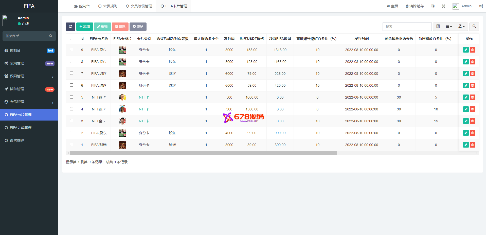
Task: Delete the NFT铜卡 row with trash icon
Action: (472, 97)
